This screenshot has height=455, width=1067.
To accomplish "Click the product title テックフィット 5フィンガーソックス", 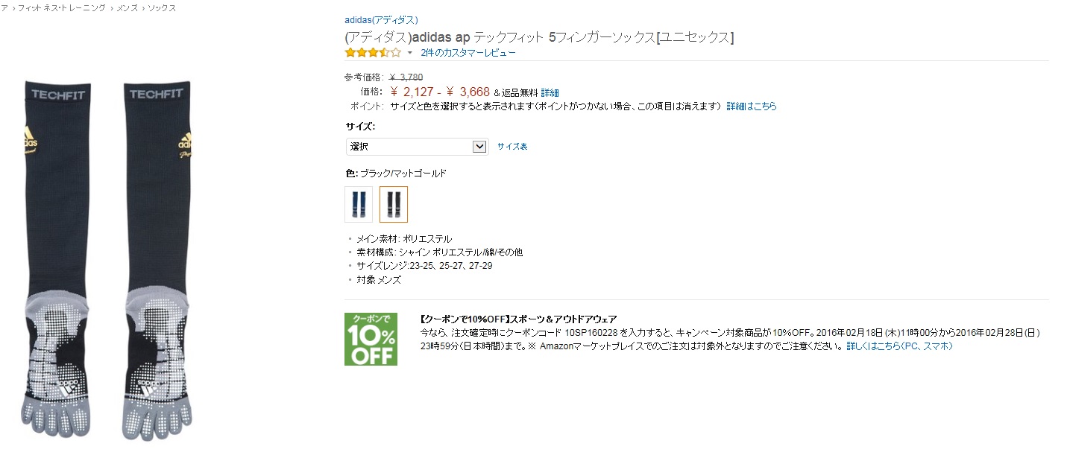I will (539, 37).
